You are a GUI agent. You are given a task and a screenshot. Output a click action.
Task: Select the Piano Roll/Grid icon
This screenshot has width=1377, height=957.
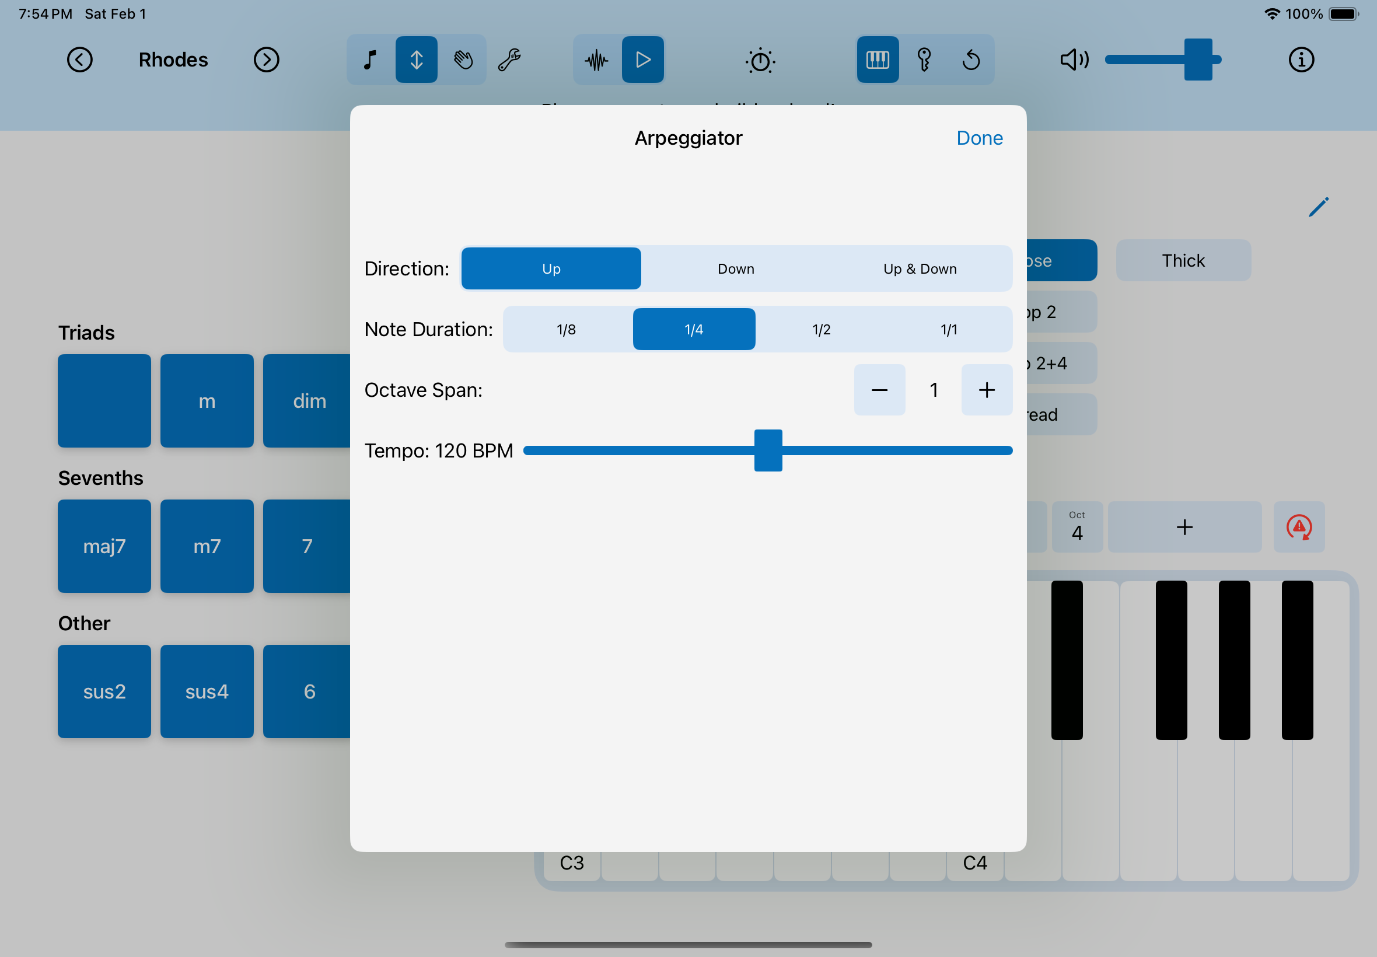coord(877,58)
